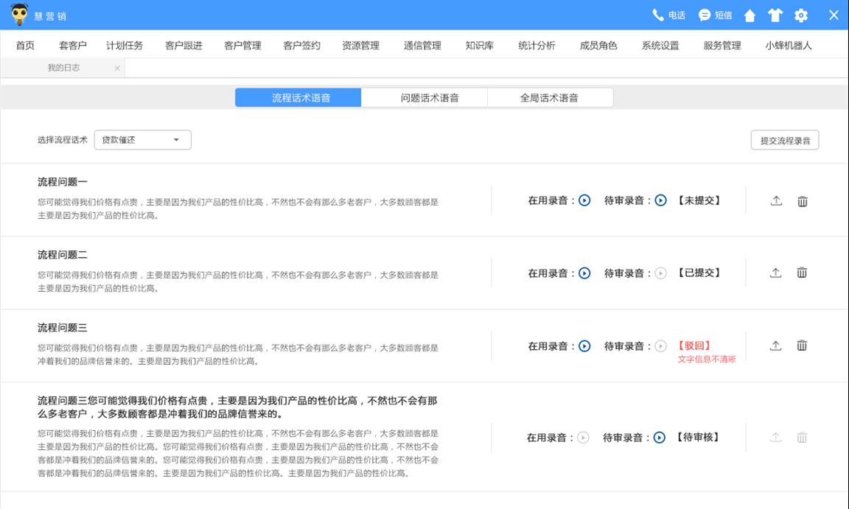Click the 流程问题二 heading

pyautogui.click(x=62, y=255)
